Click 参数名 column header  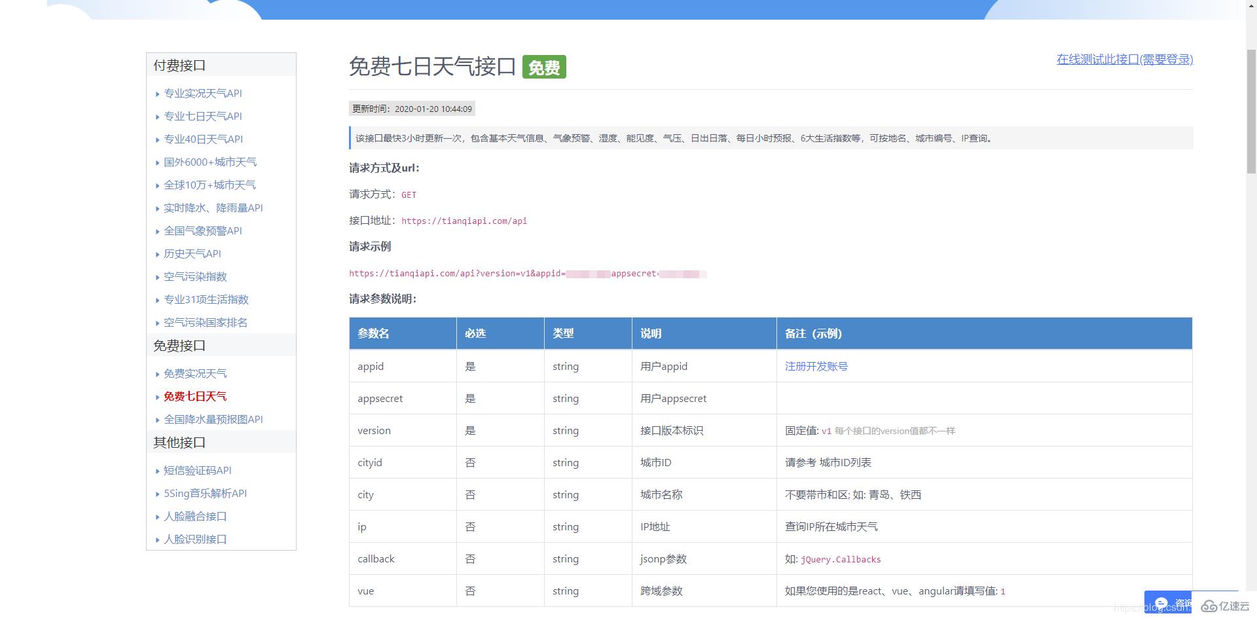[x=403, y=333]
